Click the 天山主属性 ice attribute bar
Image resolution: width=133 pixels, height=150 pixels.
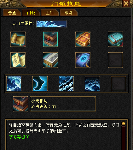click(51, 24)
